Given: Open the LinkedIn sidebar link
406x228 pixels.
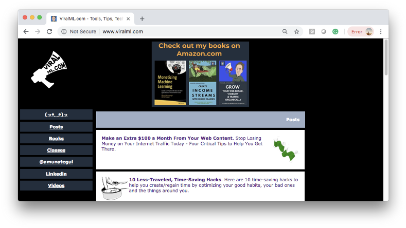Looking at the screenshot, I should 56,174.
